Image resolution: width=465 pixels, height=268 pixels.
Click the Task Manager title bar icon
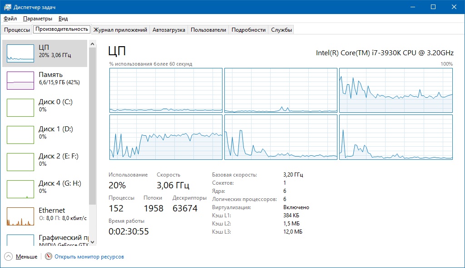[7, 7]
